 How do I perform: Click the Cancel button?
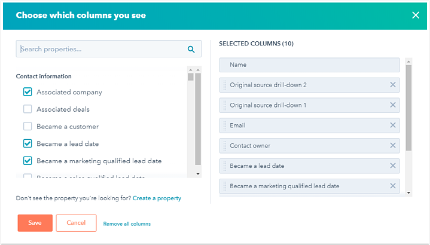[76, 223]
